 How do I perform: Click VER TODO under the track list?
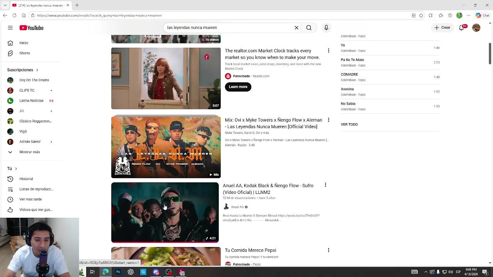[349, 124]
